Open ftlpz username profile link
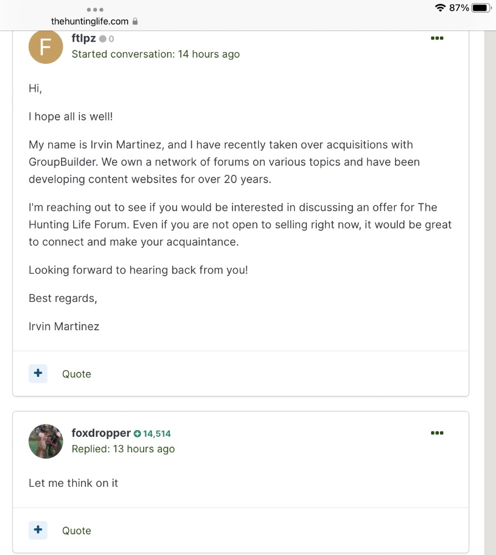The height and width of the screenshot is (555, 496). click(x=83, y=38)
